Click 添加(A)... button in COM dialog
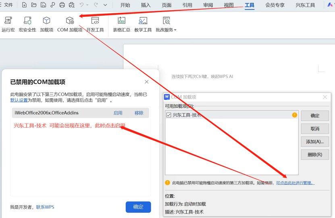The height and width of the screenshot is (218, 335). click(x=314, y=142)
